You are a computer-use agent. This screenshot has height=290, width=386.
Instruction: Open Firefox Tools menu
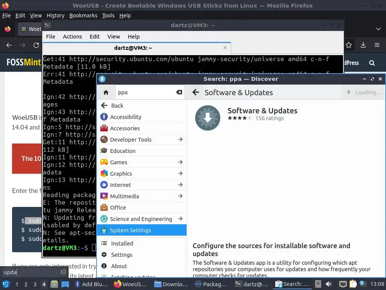108,15
